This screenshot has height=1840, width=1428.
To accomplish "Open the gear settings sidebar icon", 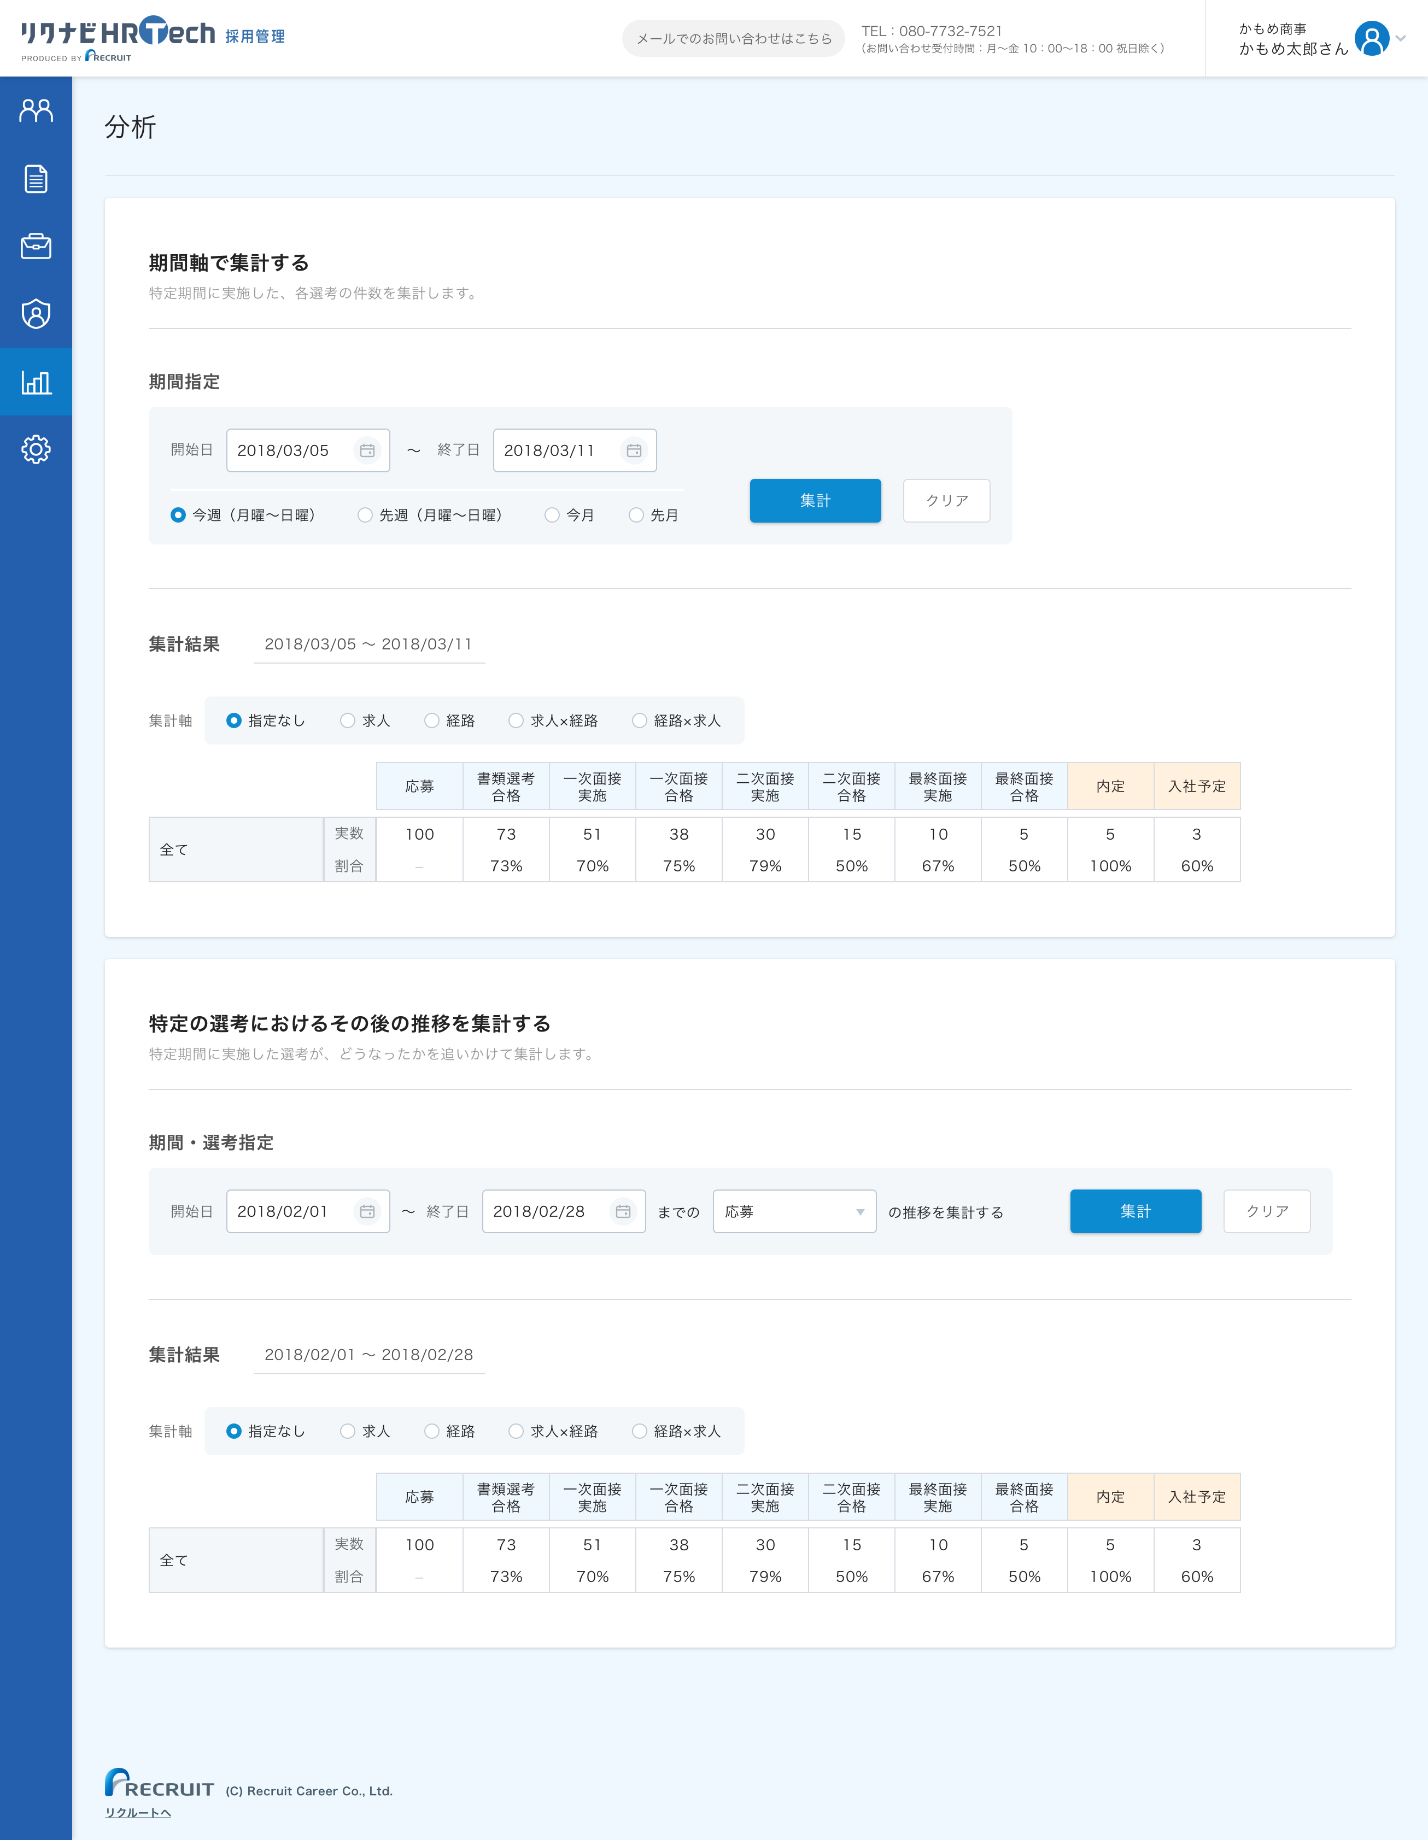I will (x=36, y=449).
